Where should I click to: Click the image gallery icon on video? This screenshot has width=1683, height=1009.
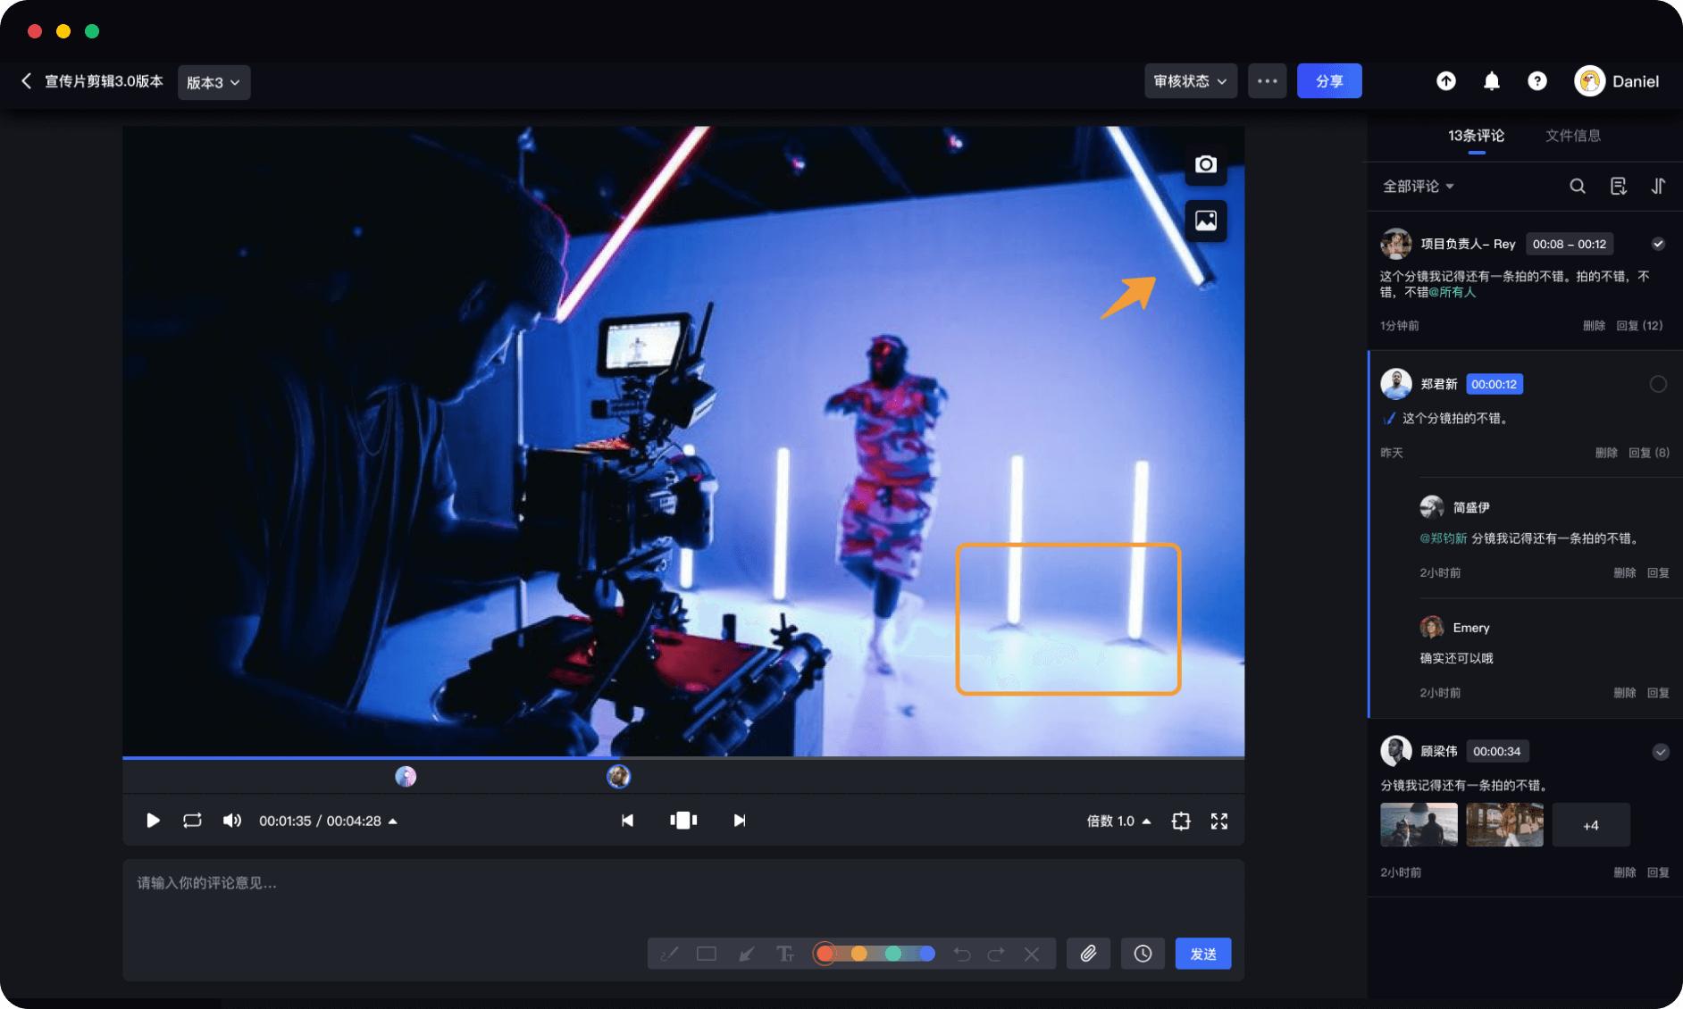pyautogui.click(x=1205, y=221)
